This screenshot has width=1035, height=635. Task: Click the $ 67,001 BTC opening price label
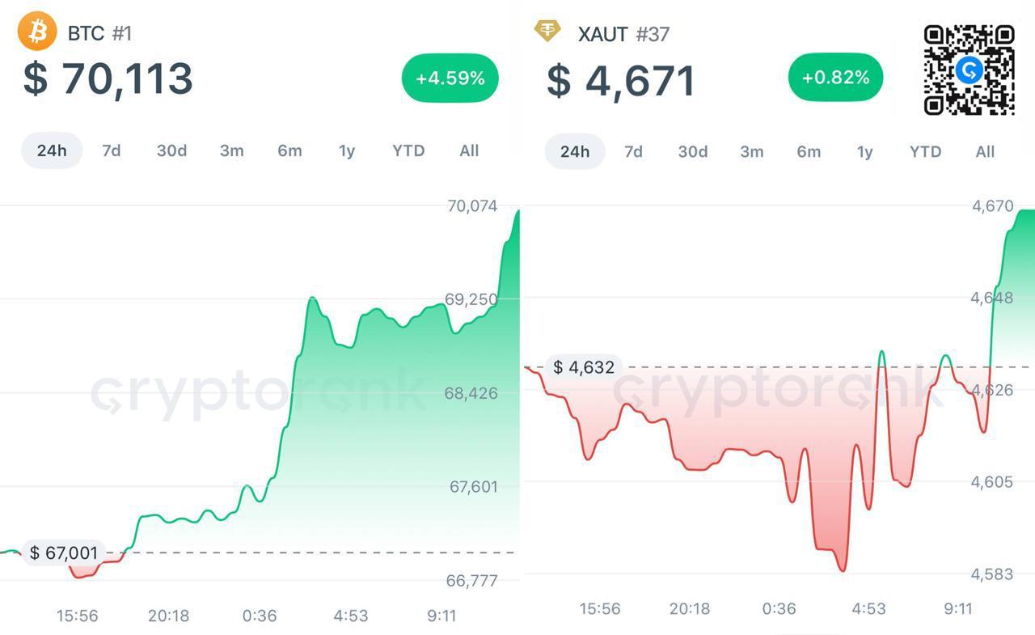tap(64, 552)
